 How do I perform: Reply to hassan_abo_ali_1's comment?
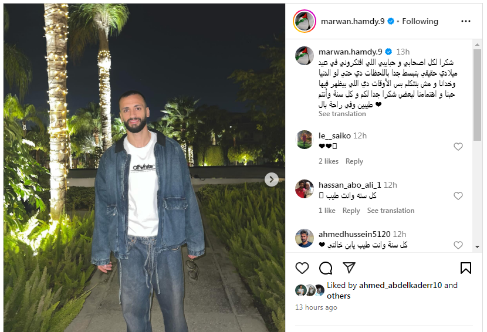(351, 211)
